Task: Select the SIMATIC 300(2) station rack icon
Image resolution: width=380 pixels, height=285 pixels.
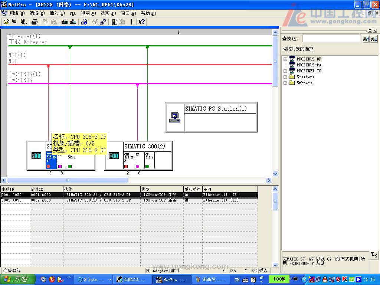Action: (x=114, y=155)
